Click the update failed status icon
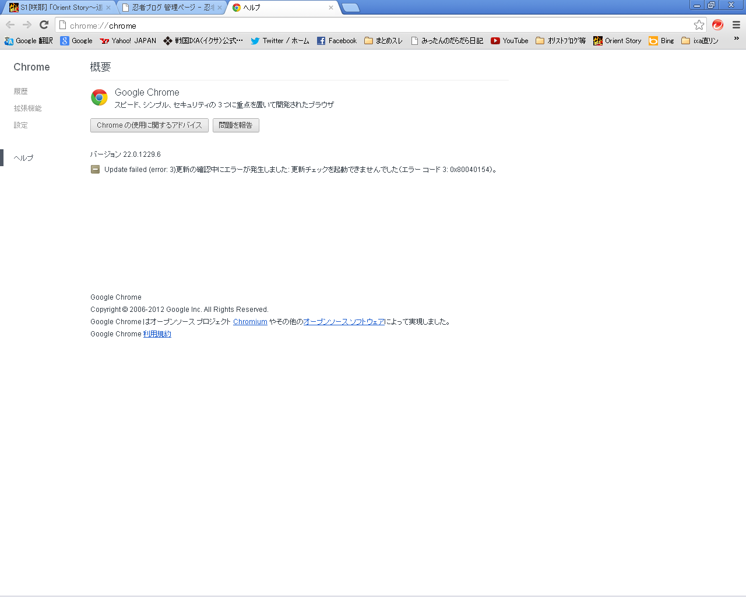This screenshot has width=746, height=597. (x=95, y=170)
